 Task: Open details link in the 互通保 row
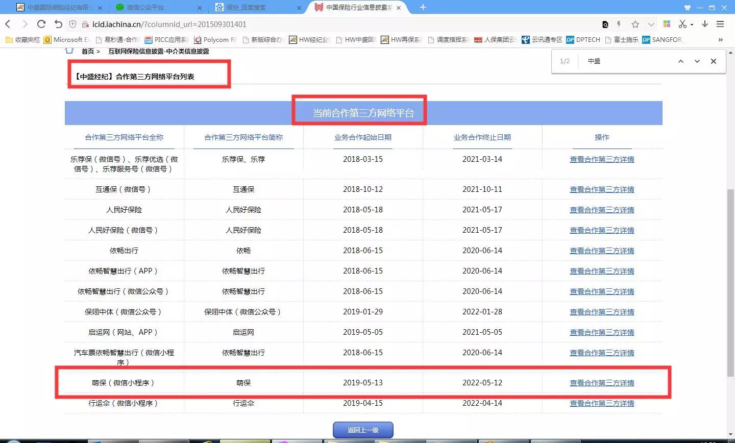pos(602,189)
